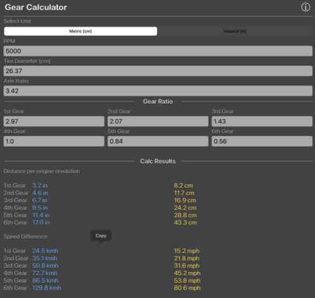Select the Metric (cm) unit segment

(80, 31)
